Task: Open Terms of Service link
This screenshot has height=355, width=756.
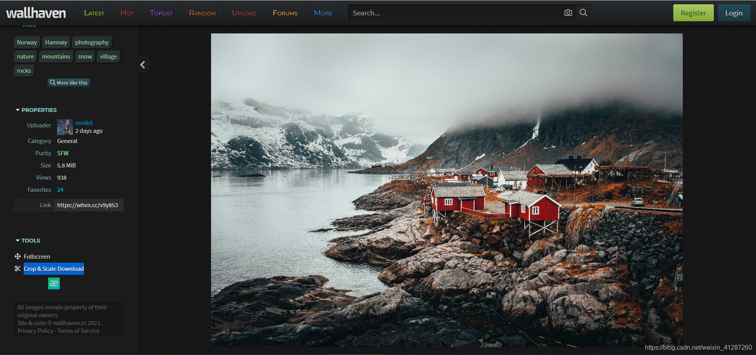Action: pyautogui.click(x=78, y=331)
